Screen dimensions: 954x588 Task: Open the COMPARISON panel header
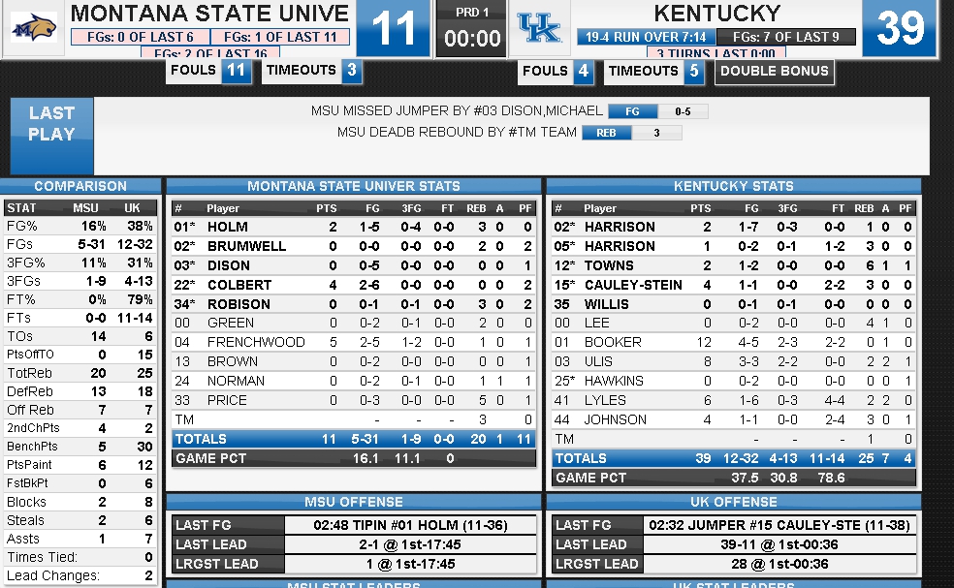[x=80, y=187]
